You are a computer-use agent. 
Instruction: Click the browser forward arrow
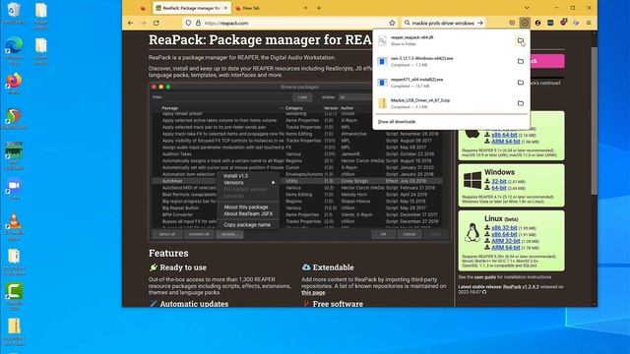pyautogui.click(x=144, y=24)
